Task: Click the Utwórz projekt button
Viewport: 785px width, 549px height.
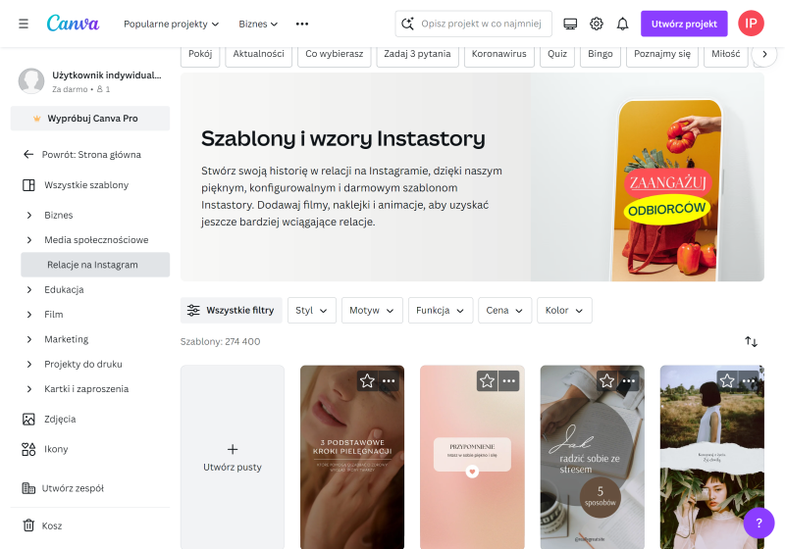Action: coord(684,24)
